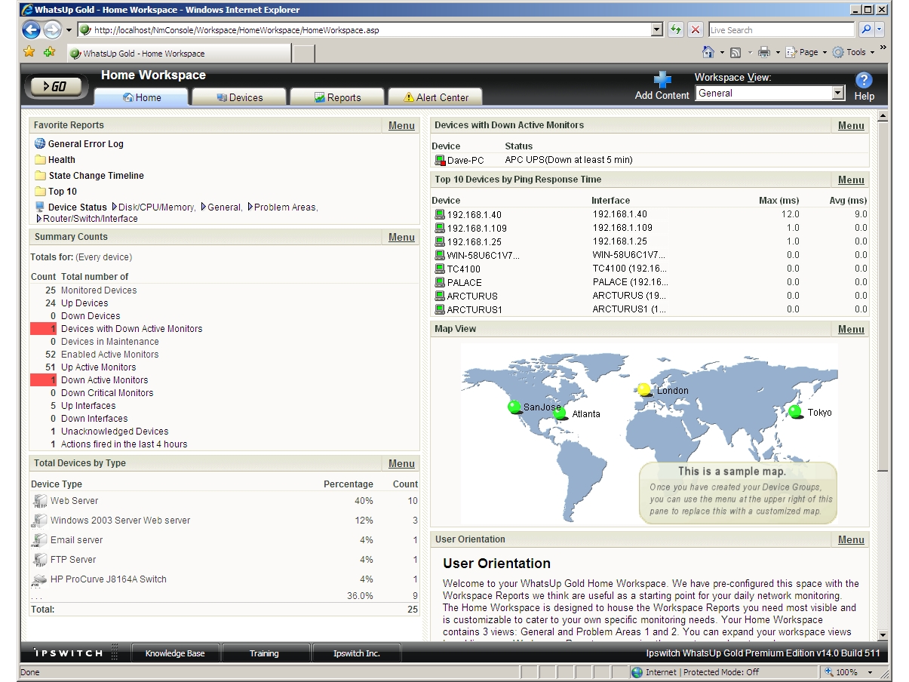
Task: Open the Workspace View dropdown
Action: click(837, 93)
